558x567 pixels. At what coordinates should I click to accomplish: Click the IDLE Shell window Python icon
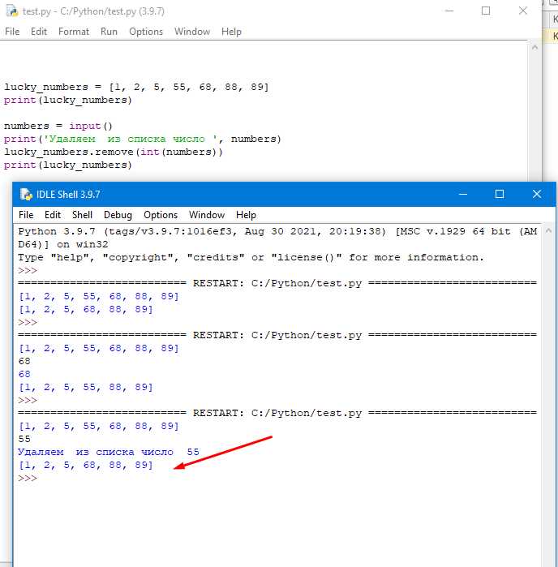(26, 194)
